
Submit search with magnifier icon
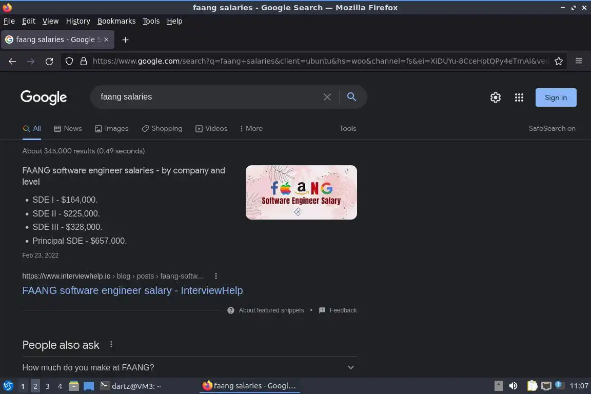pos(351,96)
